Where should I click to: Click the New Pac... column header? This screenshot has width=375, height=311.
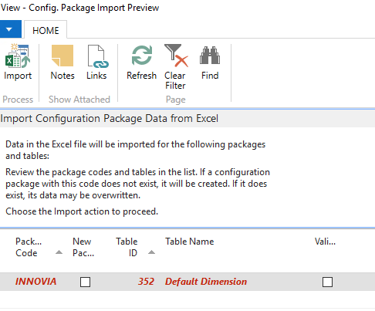83,247
